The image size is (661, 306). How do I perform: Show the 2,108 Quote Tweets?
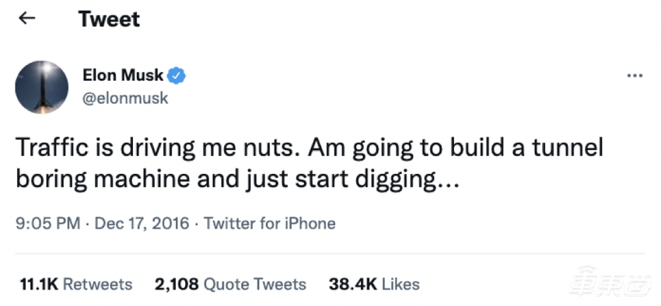pos(230,284)
